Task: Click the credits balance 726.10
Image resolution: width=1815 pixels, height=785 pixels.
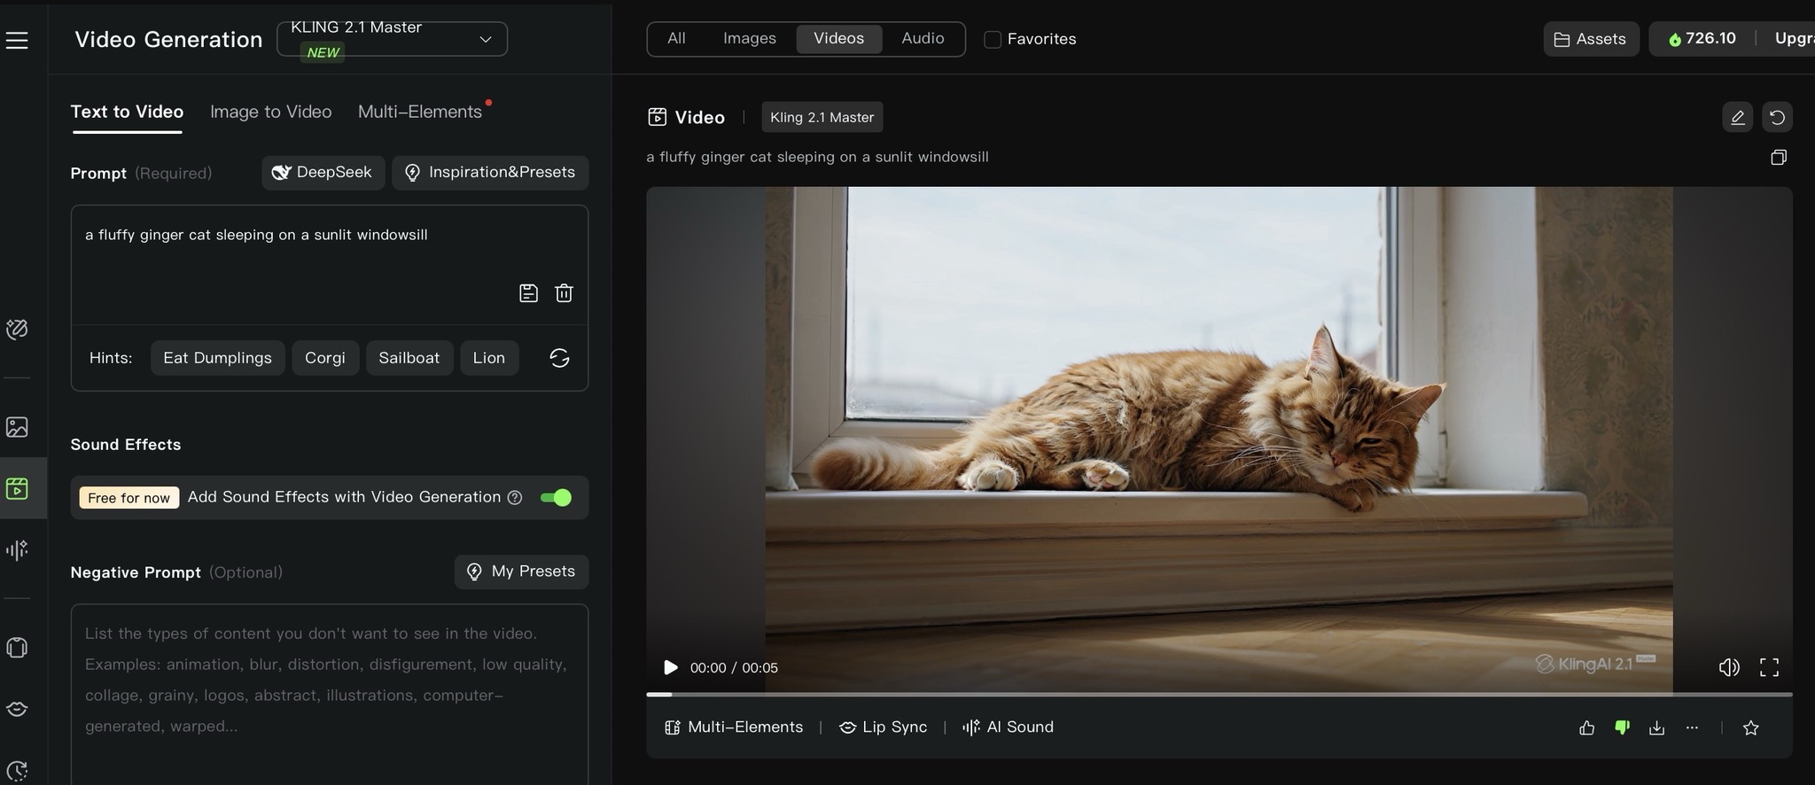Action: [1702, 39]
